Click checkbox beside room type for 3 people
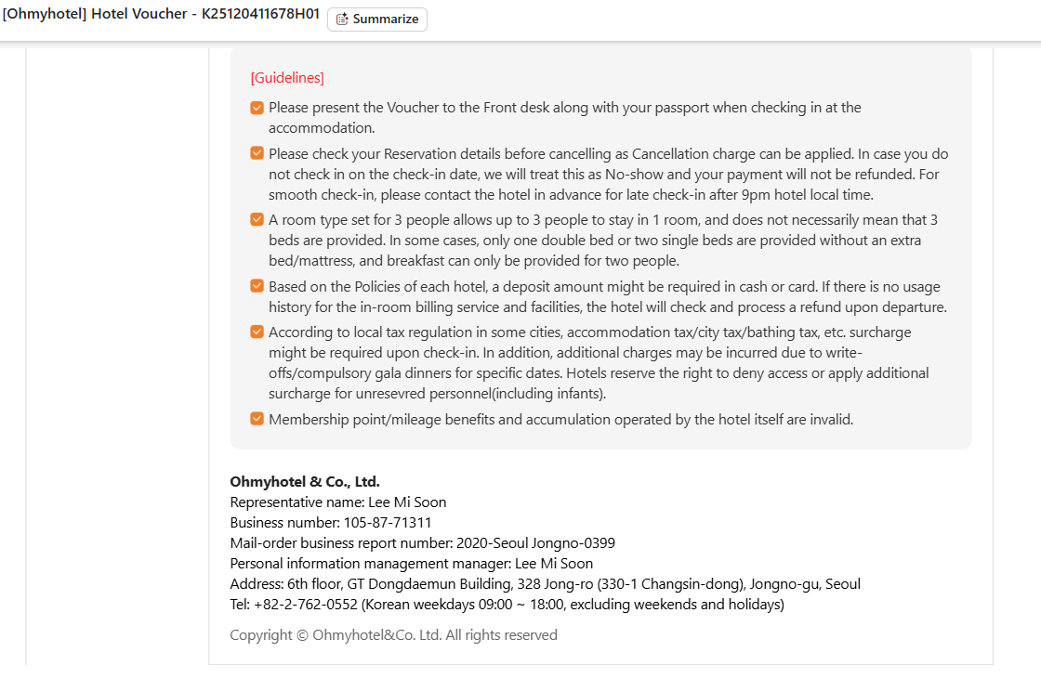The height and width of the screenshot is (691, 1041). point(257,220)
